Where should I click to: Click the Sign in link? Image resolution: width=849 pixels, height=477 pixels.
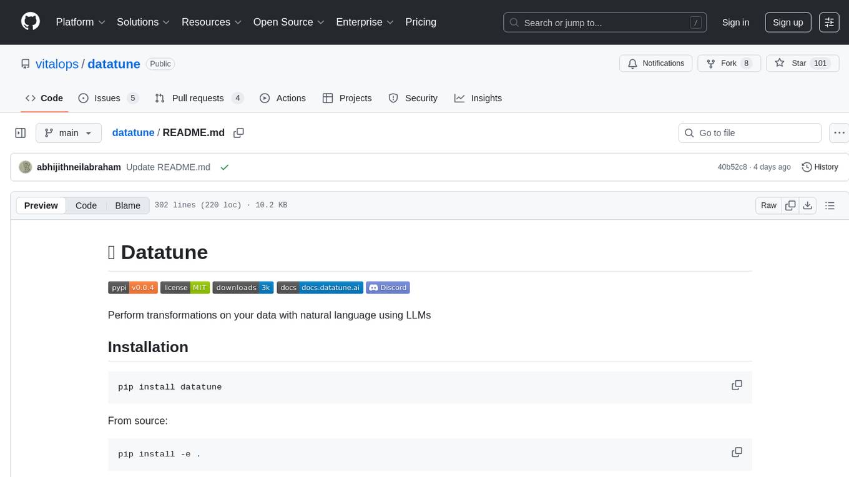735,22
